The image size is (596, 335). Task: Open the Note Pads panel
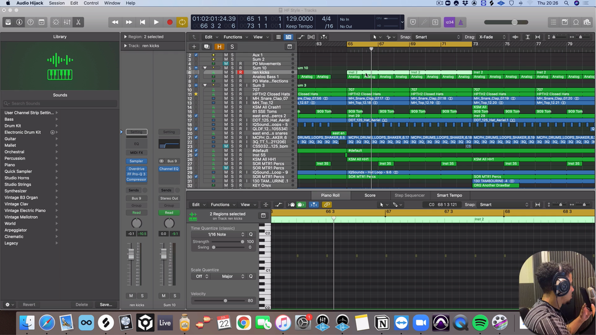click(565, 22)
